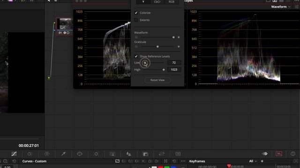300x168 pixels.
Task: Switch scopes to two-up layout
Action: [x=275, y=1]
